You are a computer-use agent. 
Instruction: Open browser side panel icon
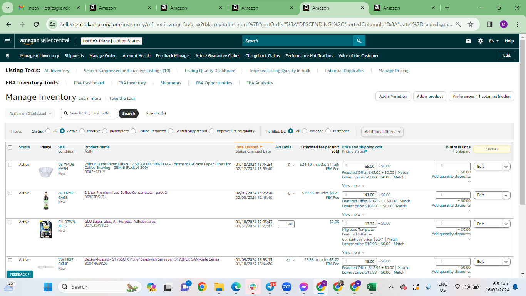[x=490, y=24]
